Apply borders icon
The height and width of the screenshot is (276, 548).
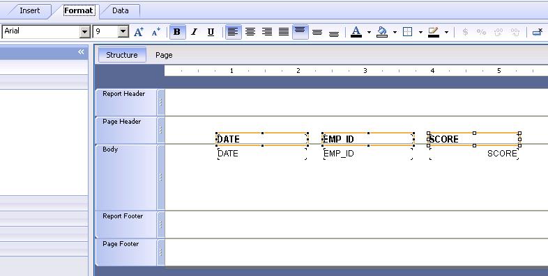(407, 32)
